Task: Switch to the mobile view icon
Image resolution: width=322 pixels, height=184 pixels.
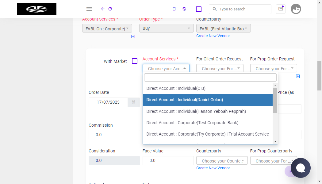Action: [174, 9]
